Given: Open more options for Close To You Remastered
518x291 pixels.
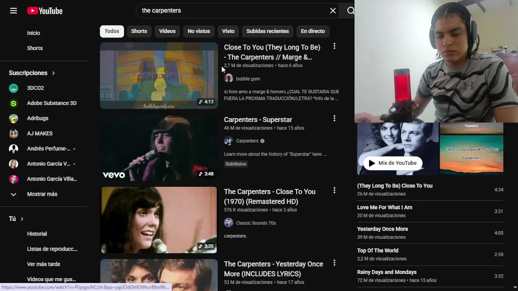Looking at the screenshot, I should point(334,190).
